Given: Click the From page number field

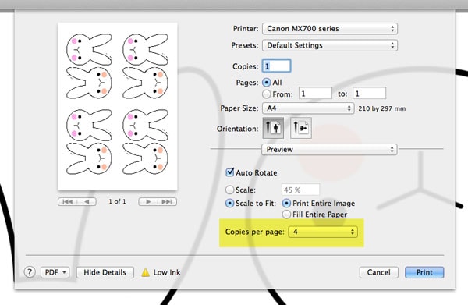Looking at the screenshot, I should pyautogui.click(x=315, y=94).
